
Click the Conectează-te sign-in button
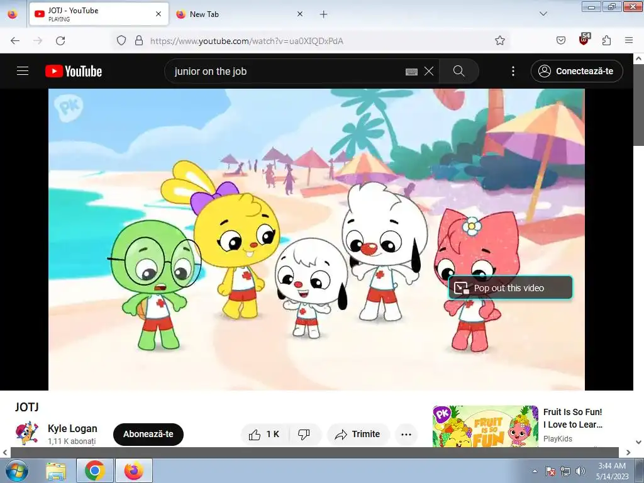pos(577,71)
